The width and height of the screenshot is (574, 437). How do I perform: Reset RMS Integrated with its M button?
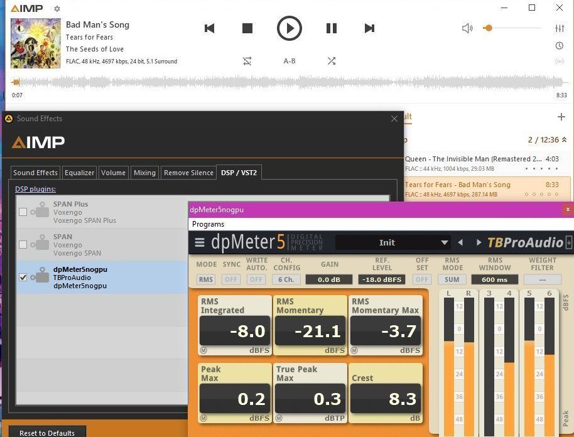coord(203,350)
